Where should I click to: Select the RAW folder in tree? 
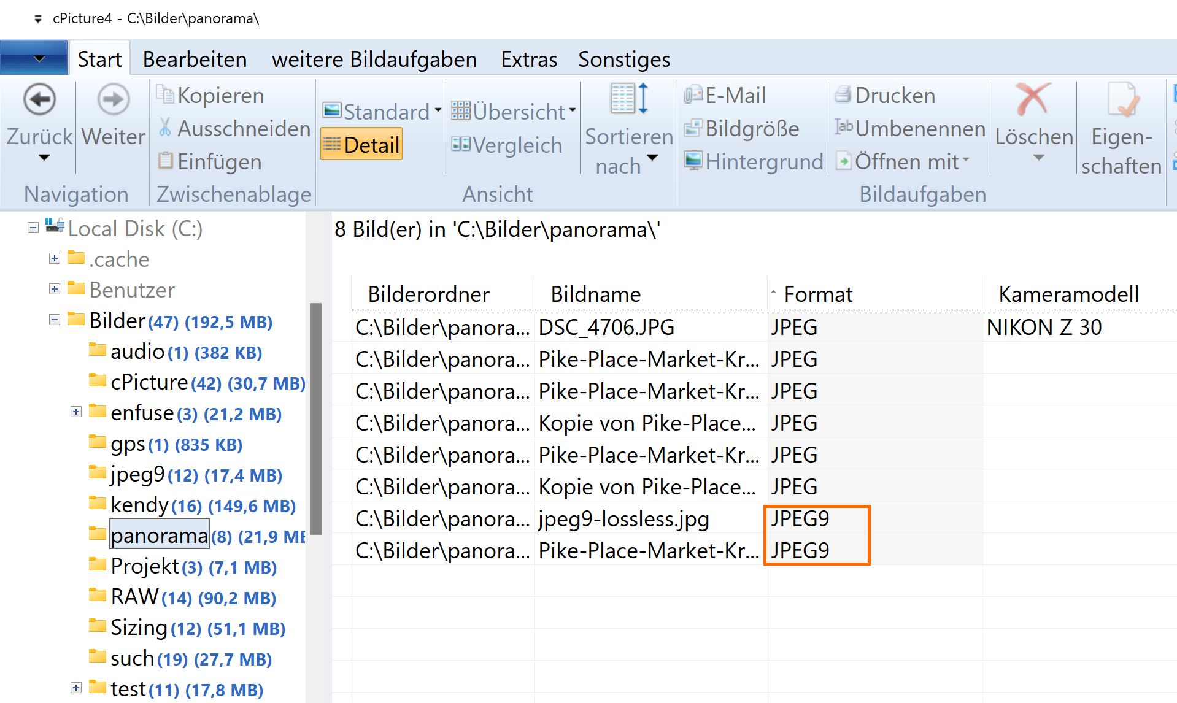pos(134,597)
